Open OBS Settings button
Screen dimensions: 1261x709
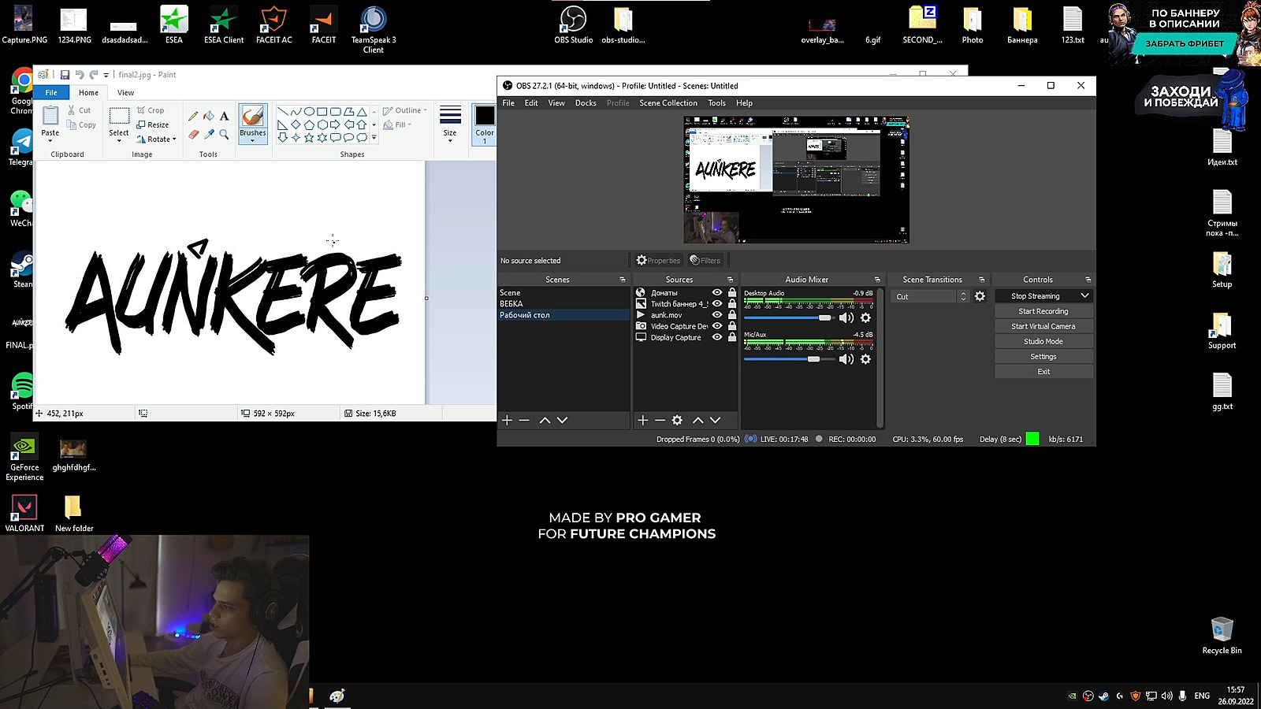click(1043, 356)
